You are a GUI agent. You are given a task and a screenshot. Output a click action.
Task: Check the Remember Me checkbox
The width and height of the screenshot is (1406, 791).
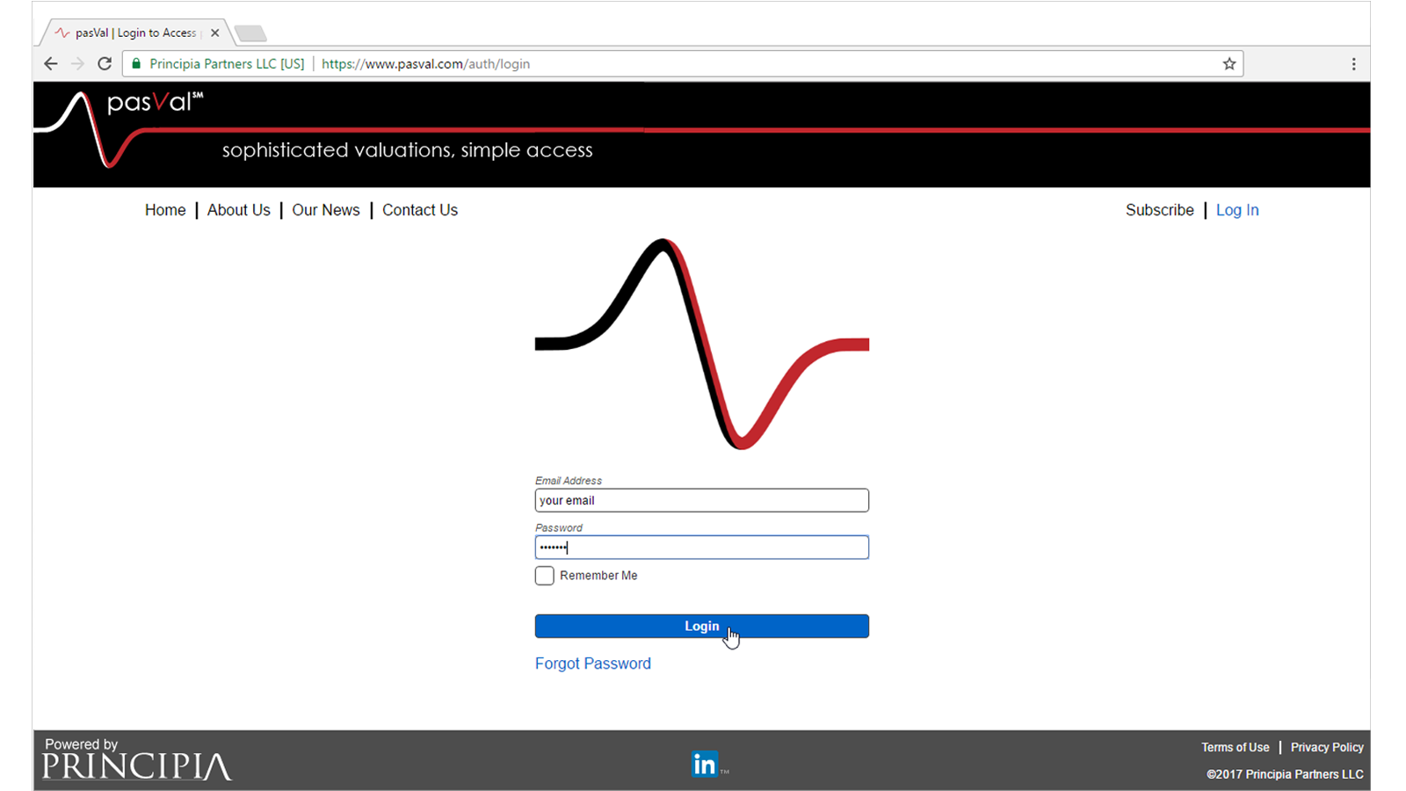[545, 576]
